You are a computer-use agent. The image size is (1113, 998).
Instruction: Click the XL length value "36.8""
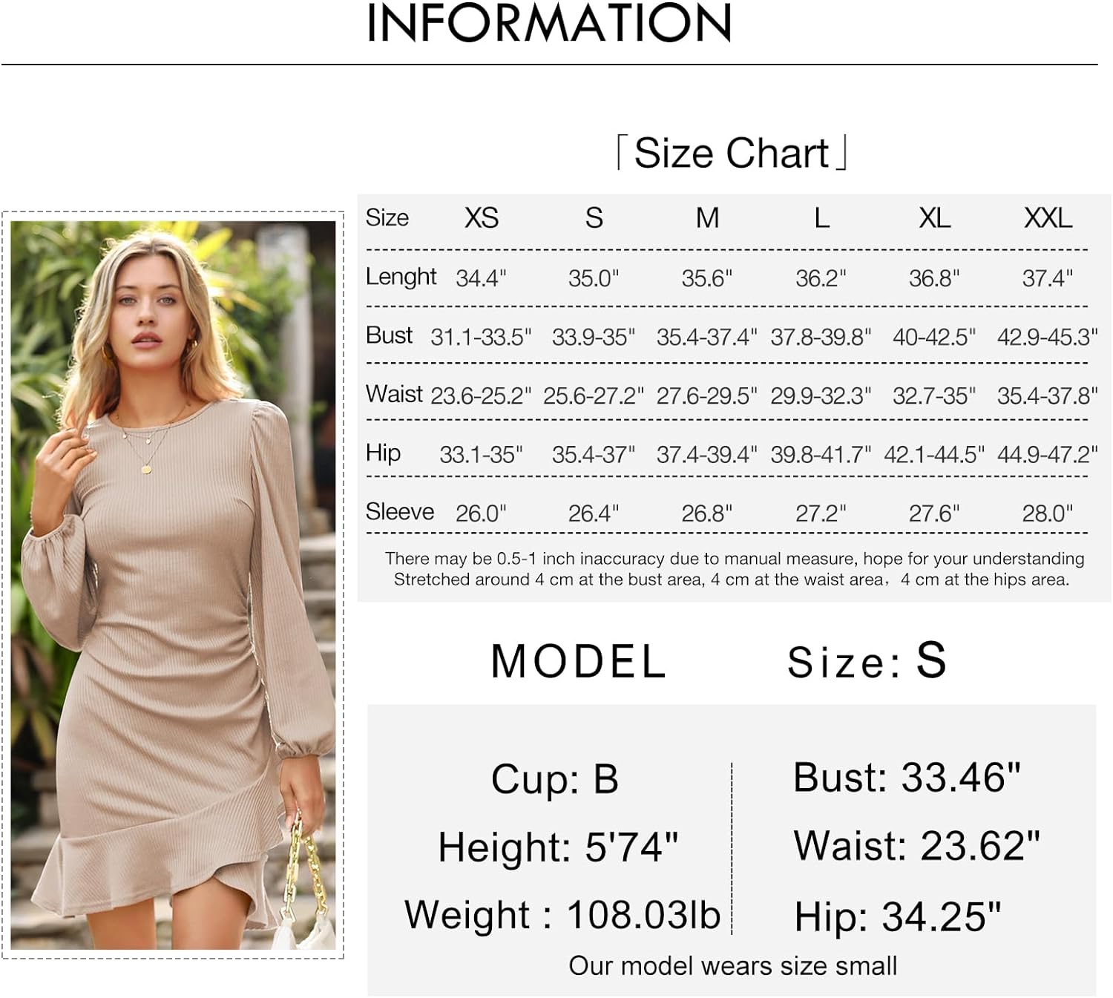[934, 278]
